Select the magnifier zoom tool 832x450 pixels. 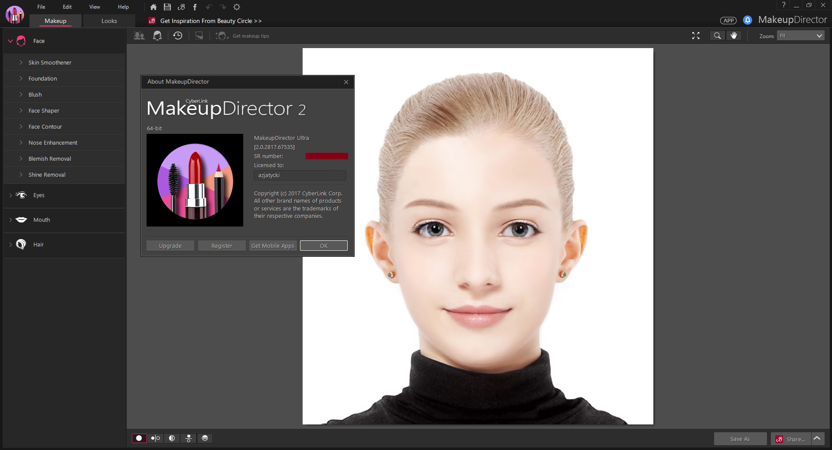point(718,36)
